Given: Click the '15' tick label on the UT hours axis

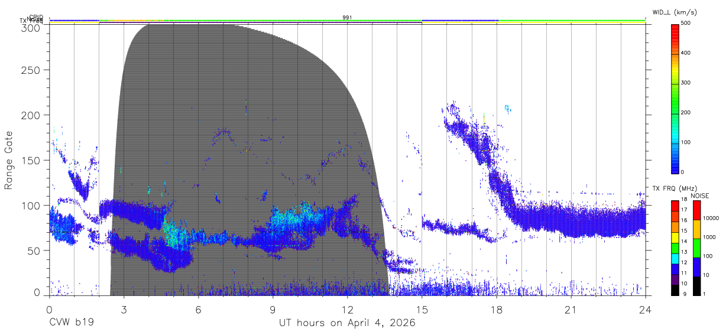Looking at the screenshot, I should [x=422, y=310].
